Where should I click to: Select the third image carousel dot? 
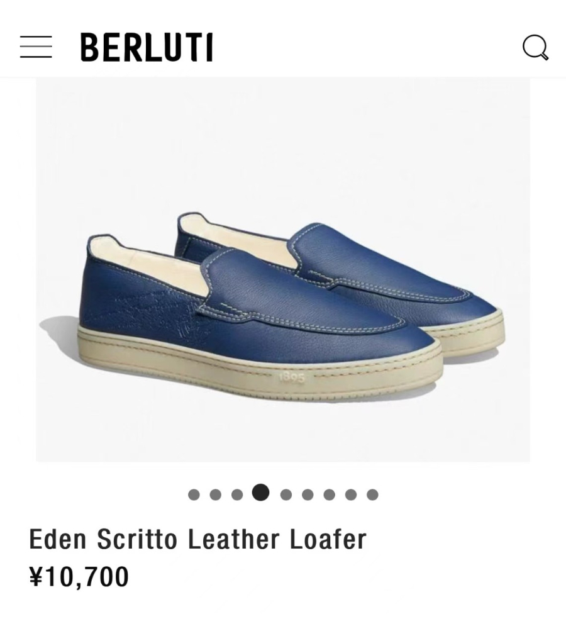(237, 494)
